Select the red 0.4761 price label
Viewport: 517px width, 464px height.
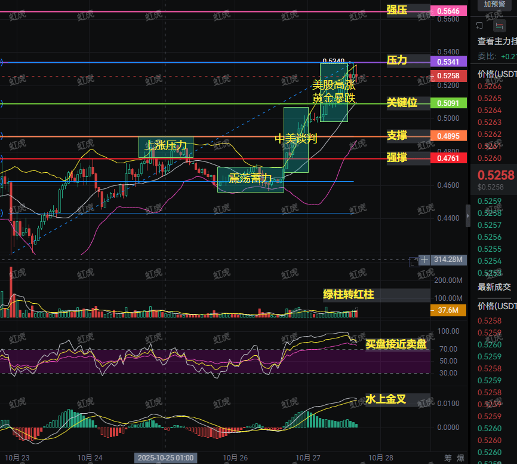[x=448, y=158]
